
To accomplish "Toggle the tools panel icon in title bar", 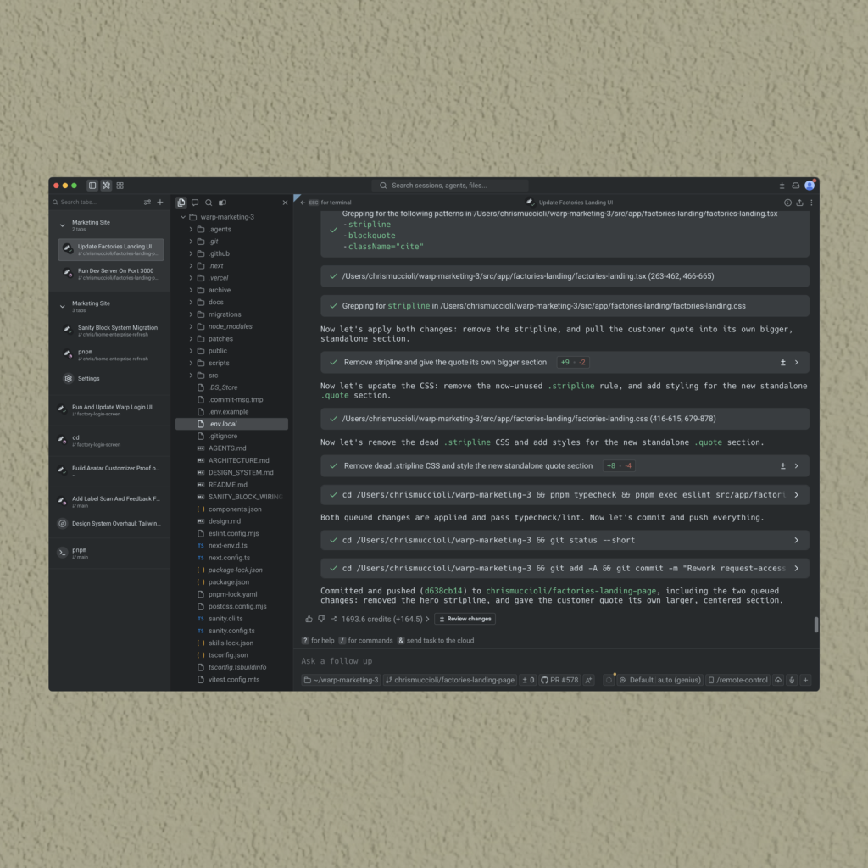I will (106, 186).
